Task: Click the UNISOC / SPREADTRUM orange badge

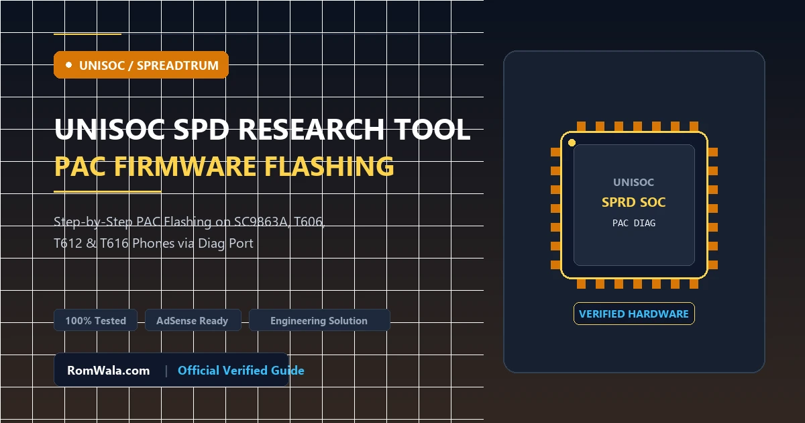Action: [141, 65]
